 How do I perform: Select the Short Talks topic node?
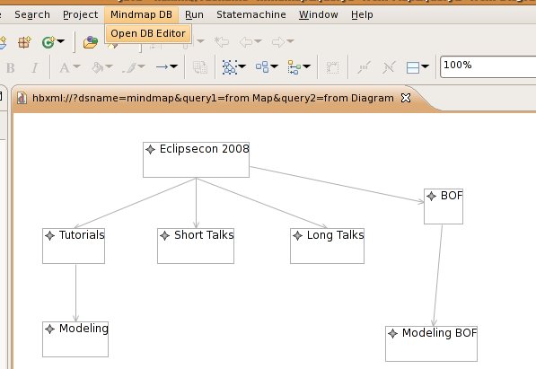click(x=196, y=246)
